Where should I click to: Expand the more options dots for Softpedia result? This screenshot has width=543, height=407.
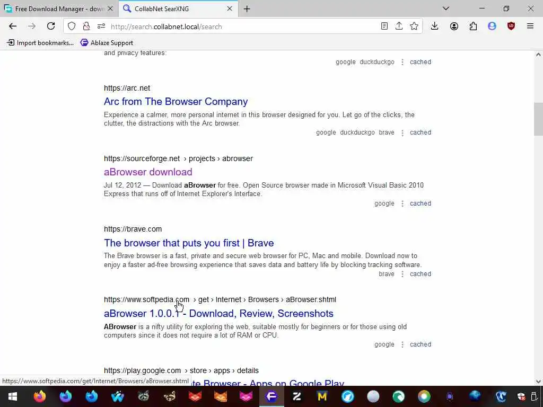(x=402, y=344)
